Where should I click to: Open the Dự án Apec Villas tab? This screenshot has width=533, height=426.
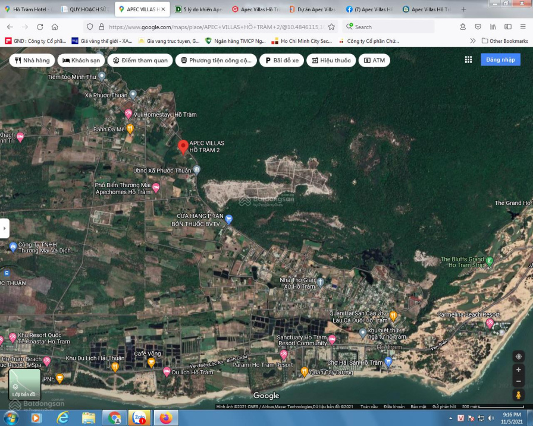[312, 10]
